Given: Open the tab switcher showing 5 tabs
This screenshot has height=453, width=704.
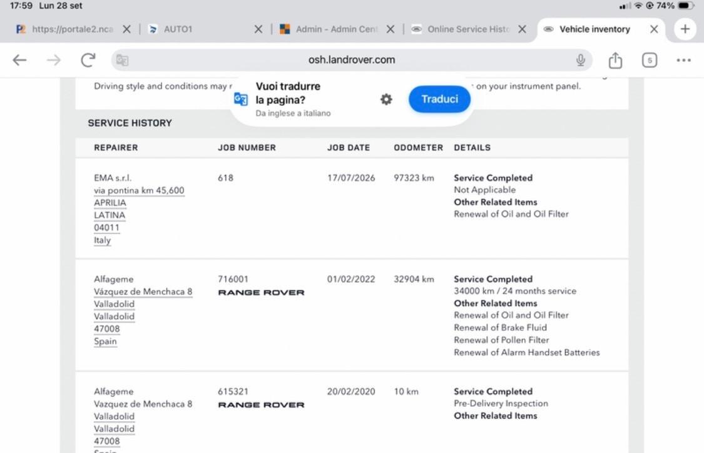Looking at the screenshot, I should pyautogui.click(x=649, y=59).
